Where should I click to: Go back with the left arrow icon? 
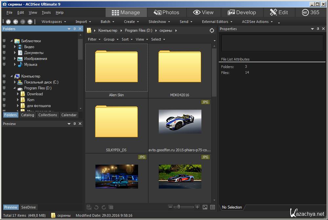[15, 22]
